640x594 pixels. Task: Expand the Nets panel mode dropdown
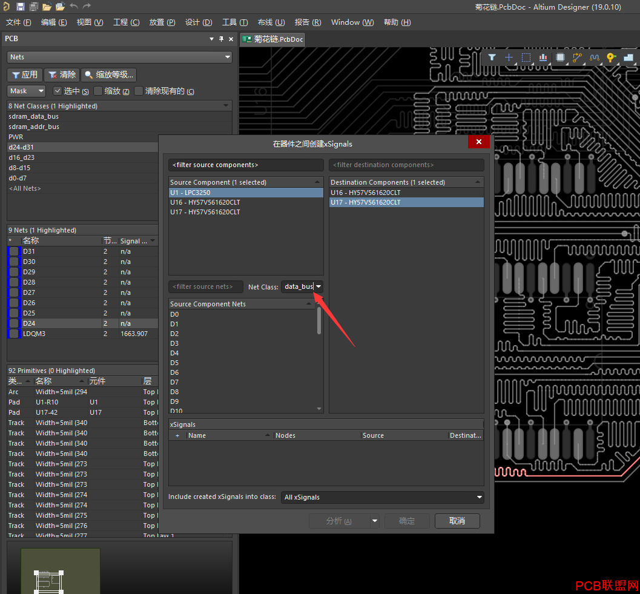[119, 57]
